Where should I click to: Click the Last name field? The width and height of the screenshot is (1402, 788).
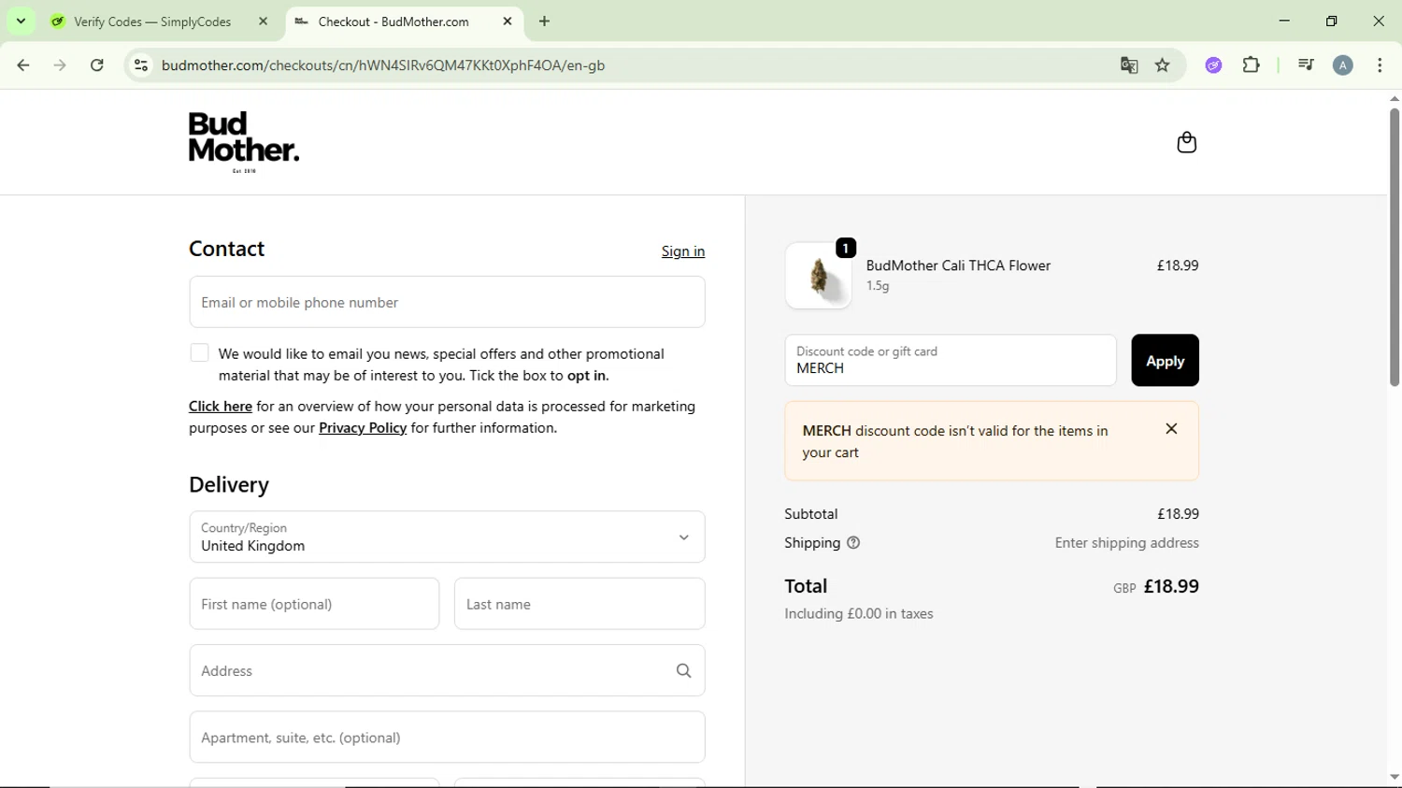pos(579,604)
